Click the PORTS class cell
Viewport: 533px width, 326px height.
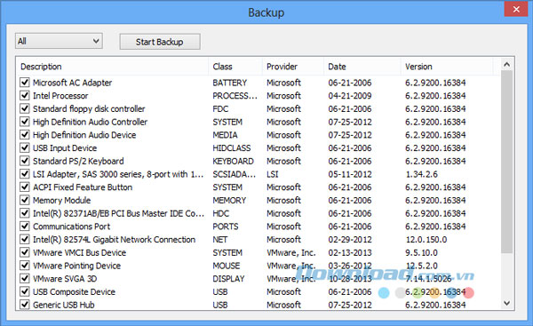226,227
